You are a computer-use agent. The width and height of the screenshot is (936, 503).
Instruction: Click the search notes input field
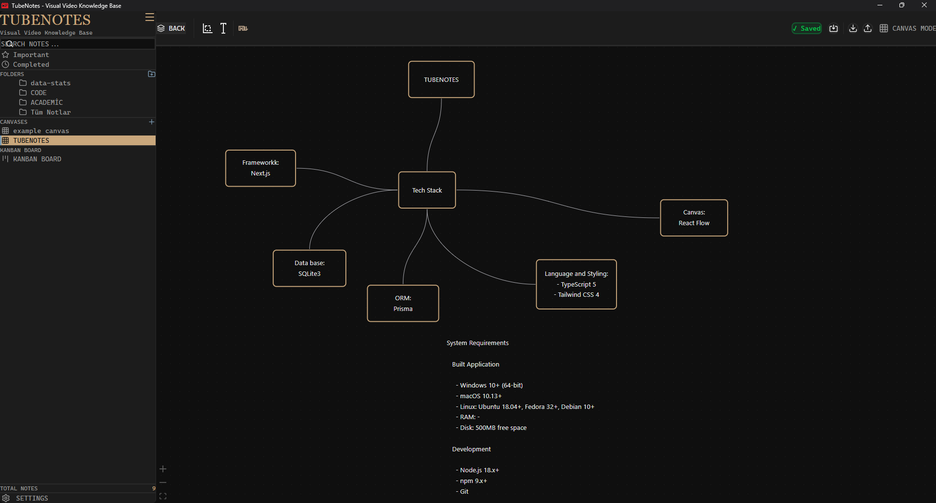click(x=78, y=44)
